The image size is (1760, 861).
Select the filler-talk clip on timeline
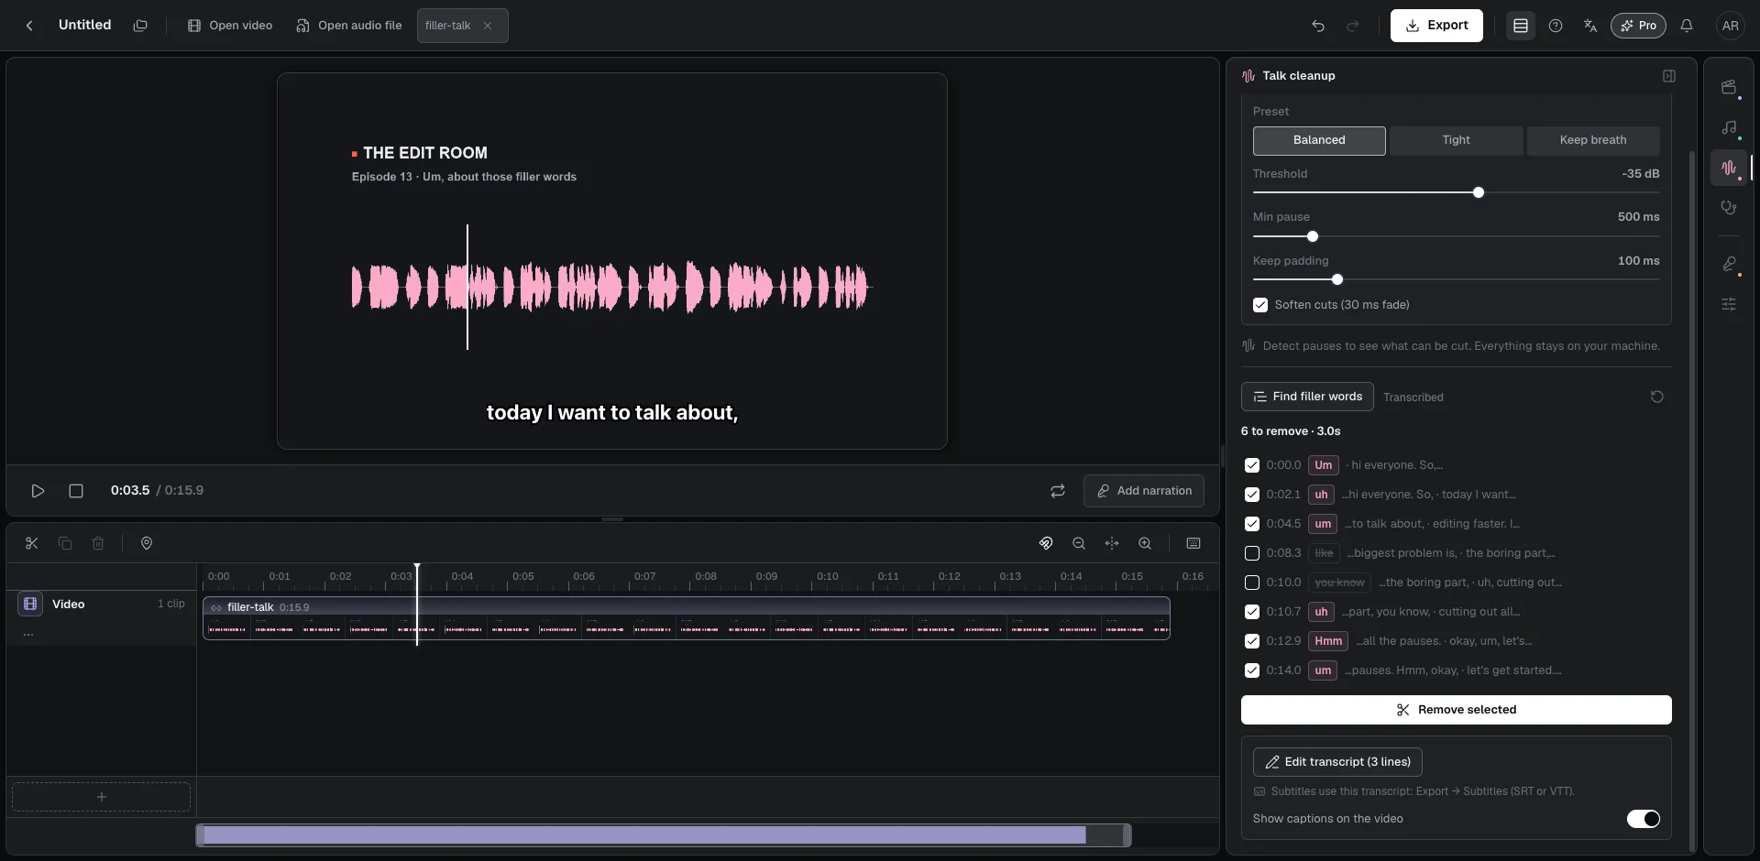click(x=686, y=618)
